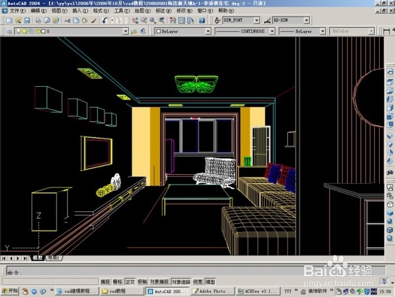Open the 修改 (Modify) menu

pyautogui.click(x=184, y=11)
